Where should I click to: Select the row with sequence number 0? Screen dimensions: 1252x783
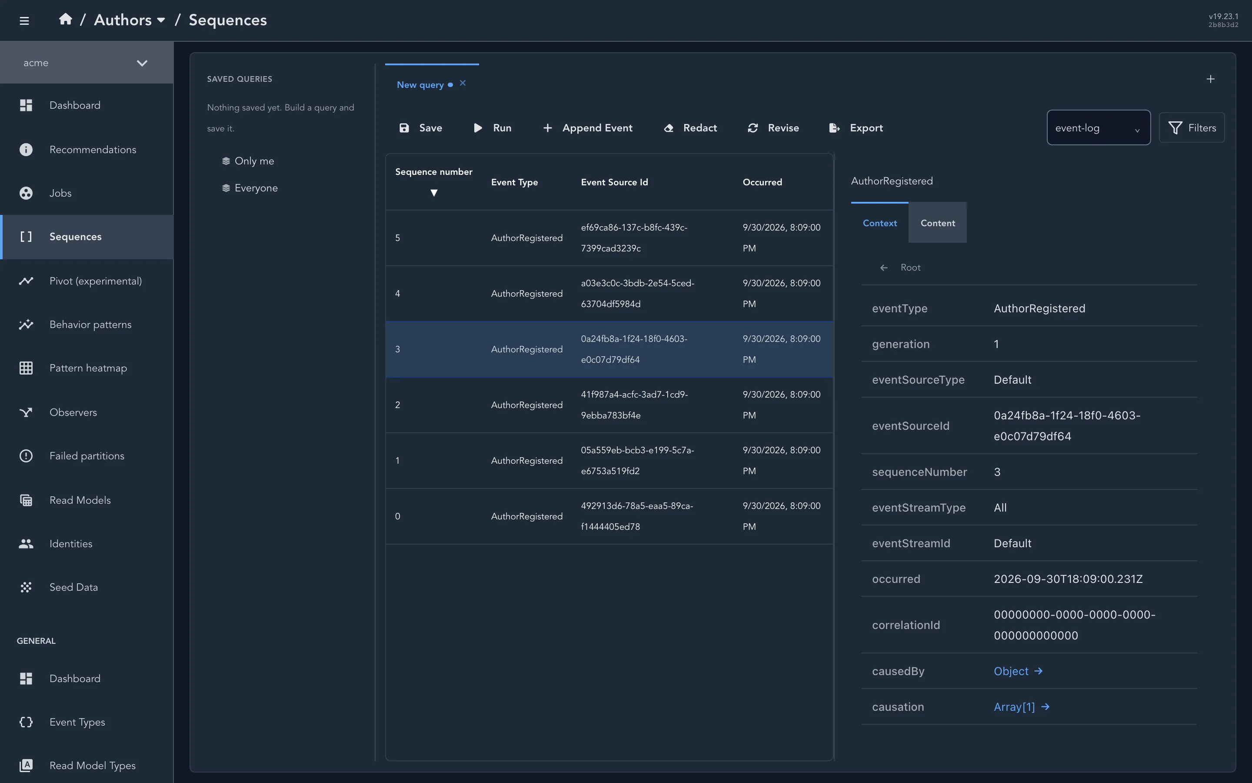[609, 516]
